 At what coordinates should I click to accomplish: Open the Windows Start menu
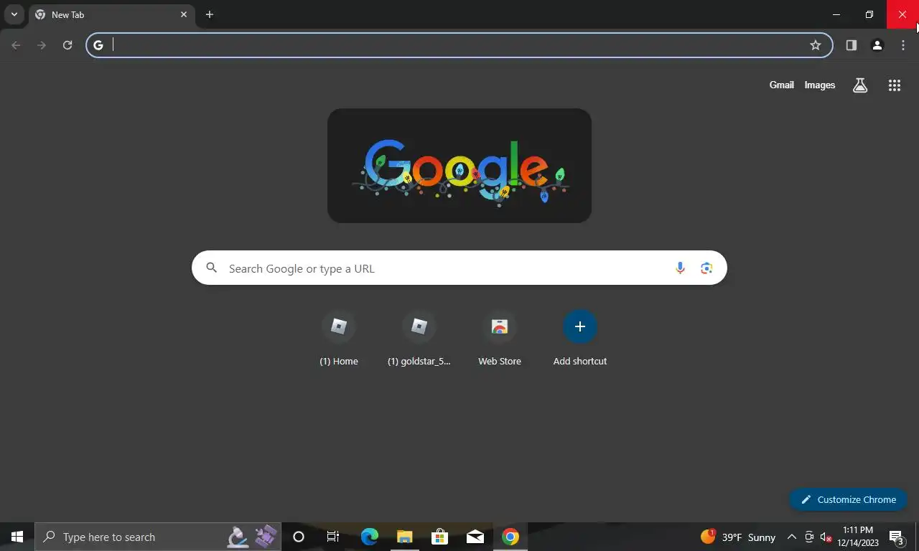[x=17, y=537]
